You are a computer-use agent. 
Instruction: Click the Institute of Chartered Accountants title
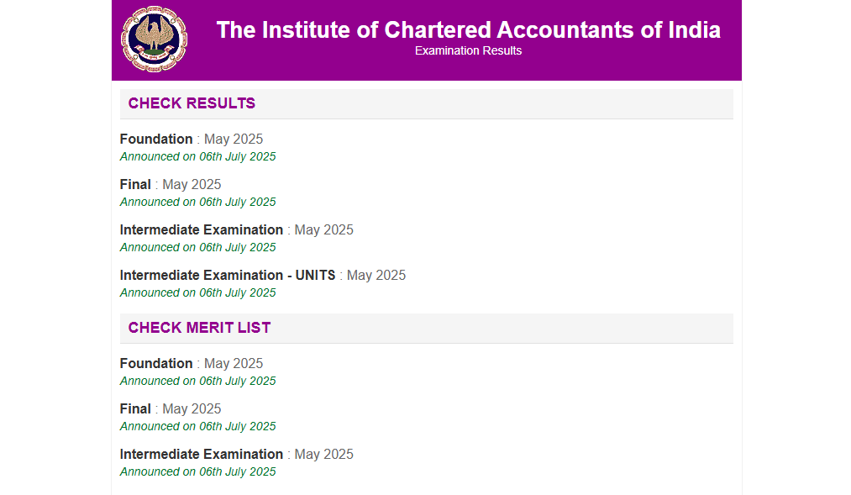click(468, 29)
